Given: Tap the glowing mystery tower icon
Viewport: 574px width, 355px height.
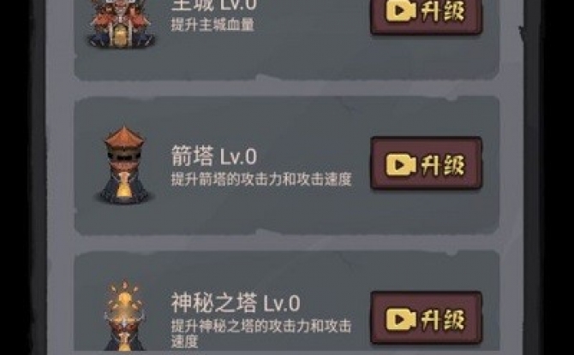Looking at the screenshot, I should click(x=123, y=316).
